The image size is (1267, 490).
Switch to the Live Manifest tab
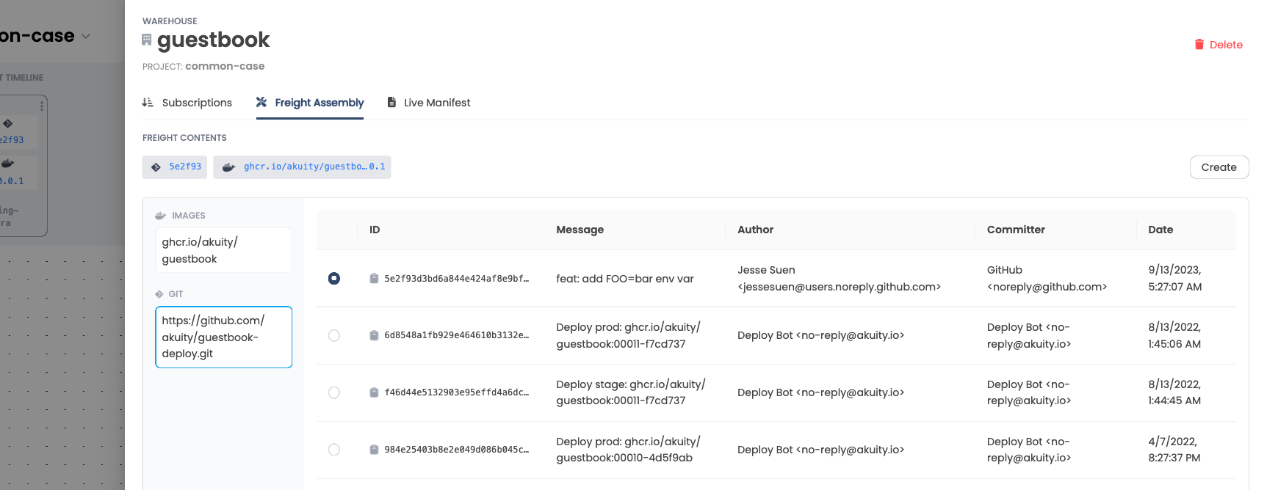tap(429, 103)
